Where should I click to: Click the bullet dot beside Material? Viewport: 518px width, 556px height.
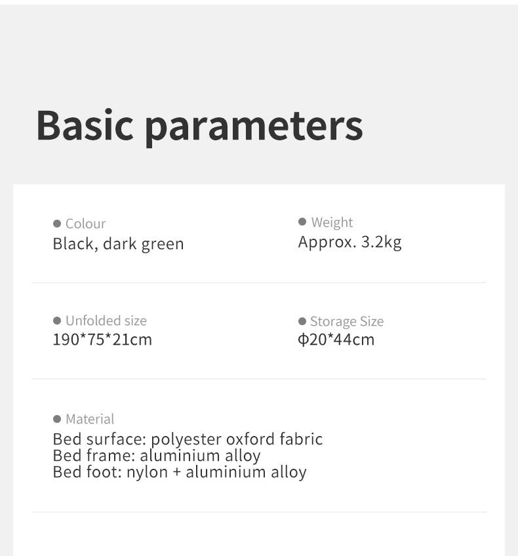[57, 419]
